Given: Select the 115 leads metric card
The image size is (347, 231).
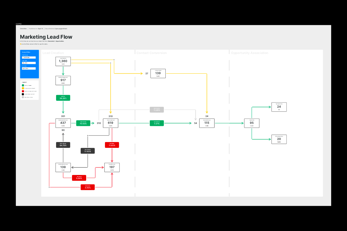Looking at the screenshot, I should point(207,123).
